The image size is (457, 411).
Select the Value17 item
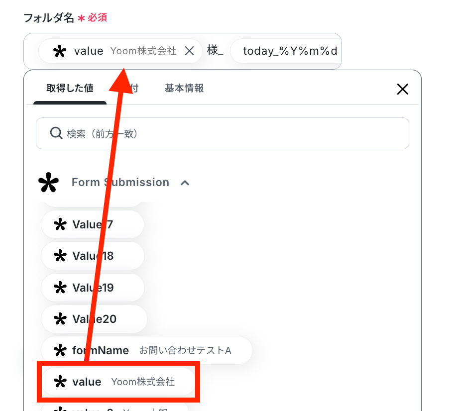coord(93,224)
